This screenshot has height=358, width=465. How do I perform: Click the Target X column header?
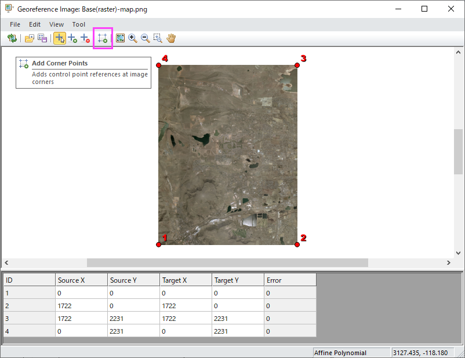(186, 280)
